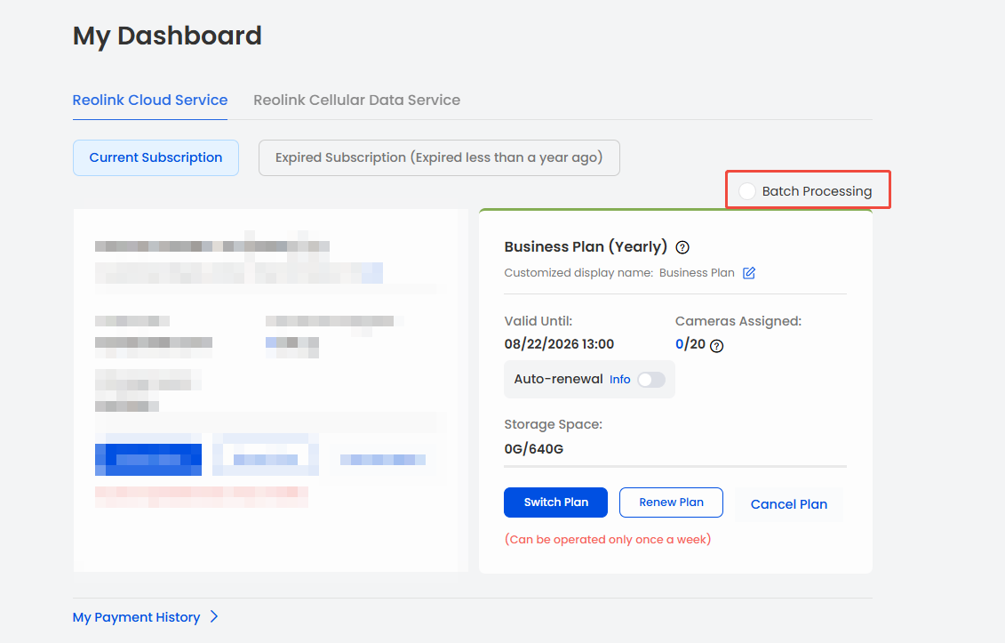Viewport: 1005px width, 643px height.
Task: Click the Customized display name label
Action: [578, 273]
